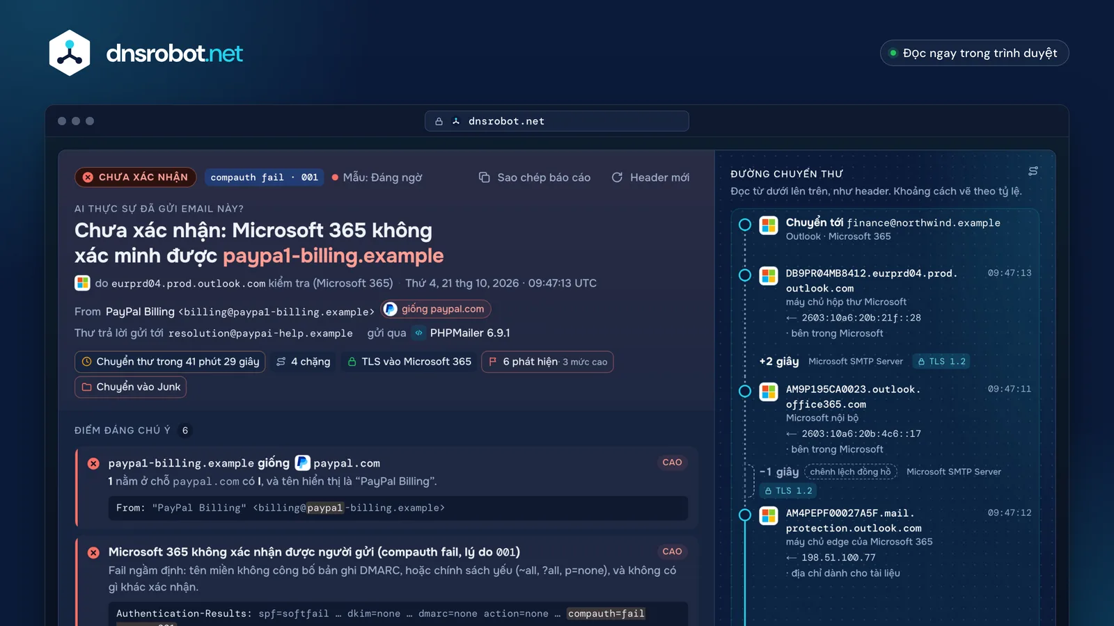Click the '4 chặng' hops chip
This screenshot has height=626, width=1114.
pos(303,362)
